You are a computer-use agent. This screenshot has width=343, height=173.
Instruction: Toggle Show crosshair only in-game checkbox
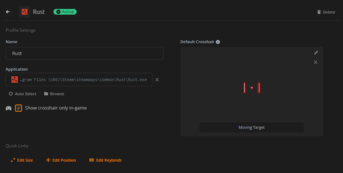click(x=19, y=108)
